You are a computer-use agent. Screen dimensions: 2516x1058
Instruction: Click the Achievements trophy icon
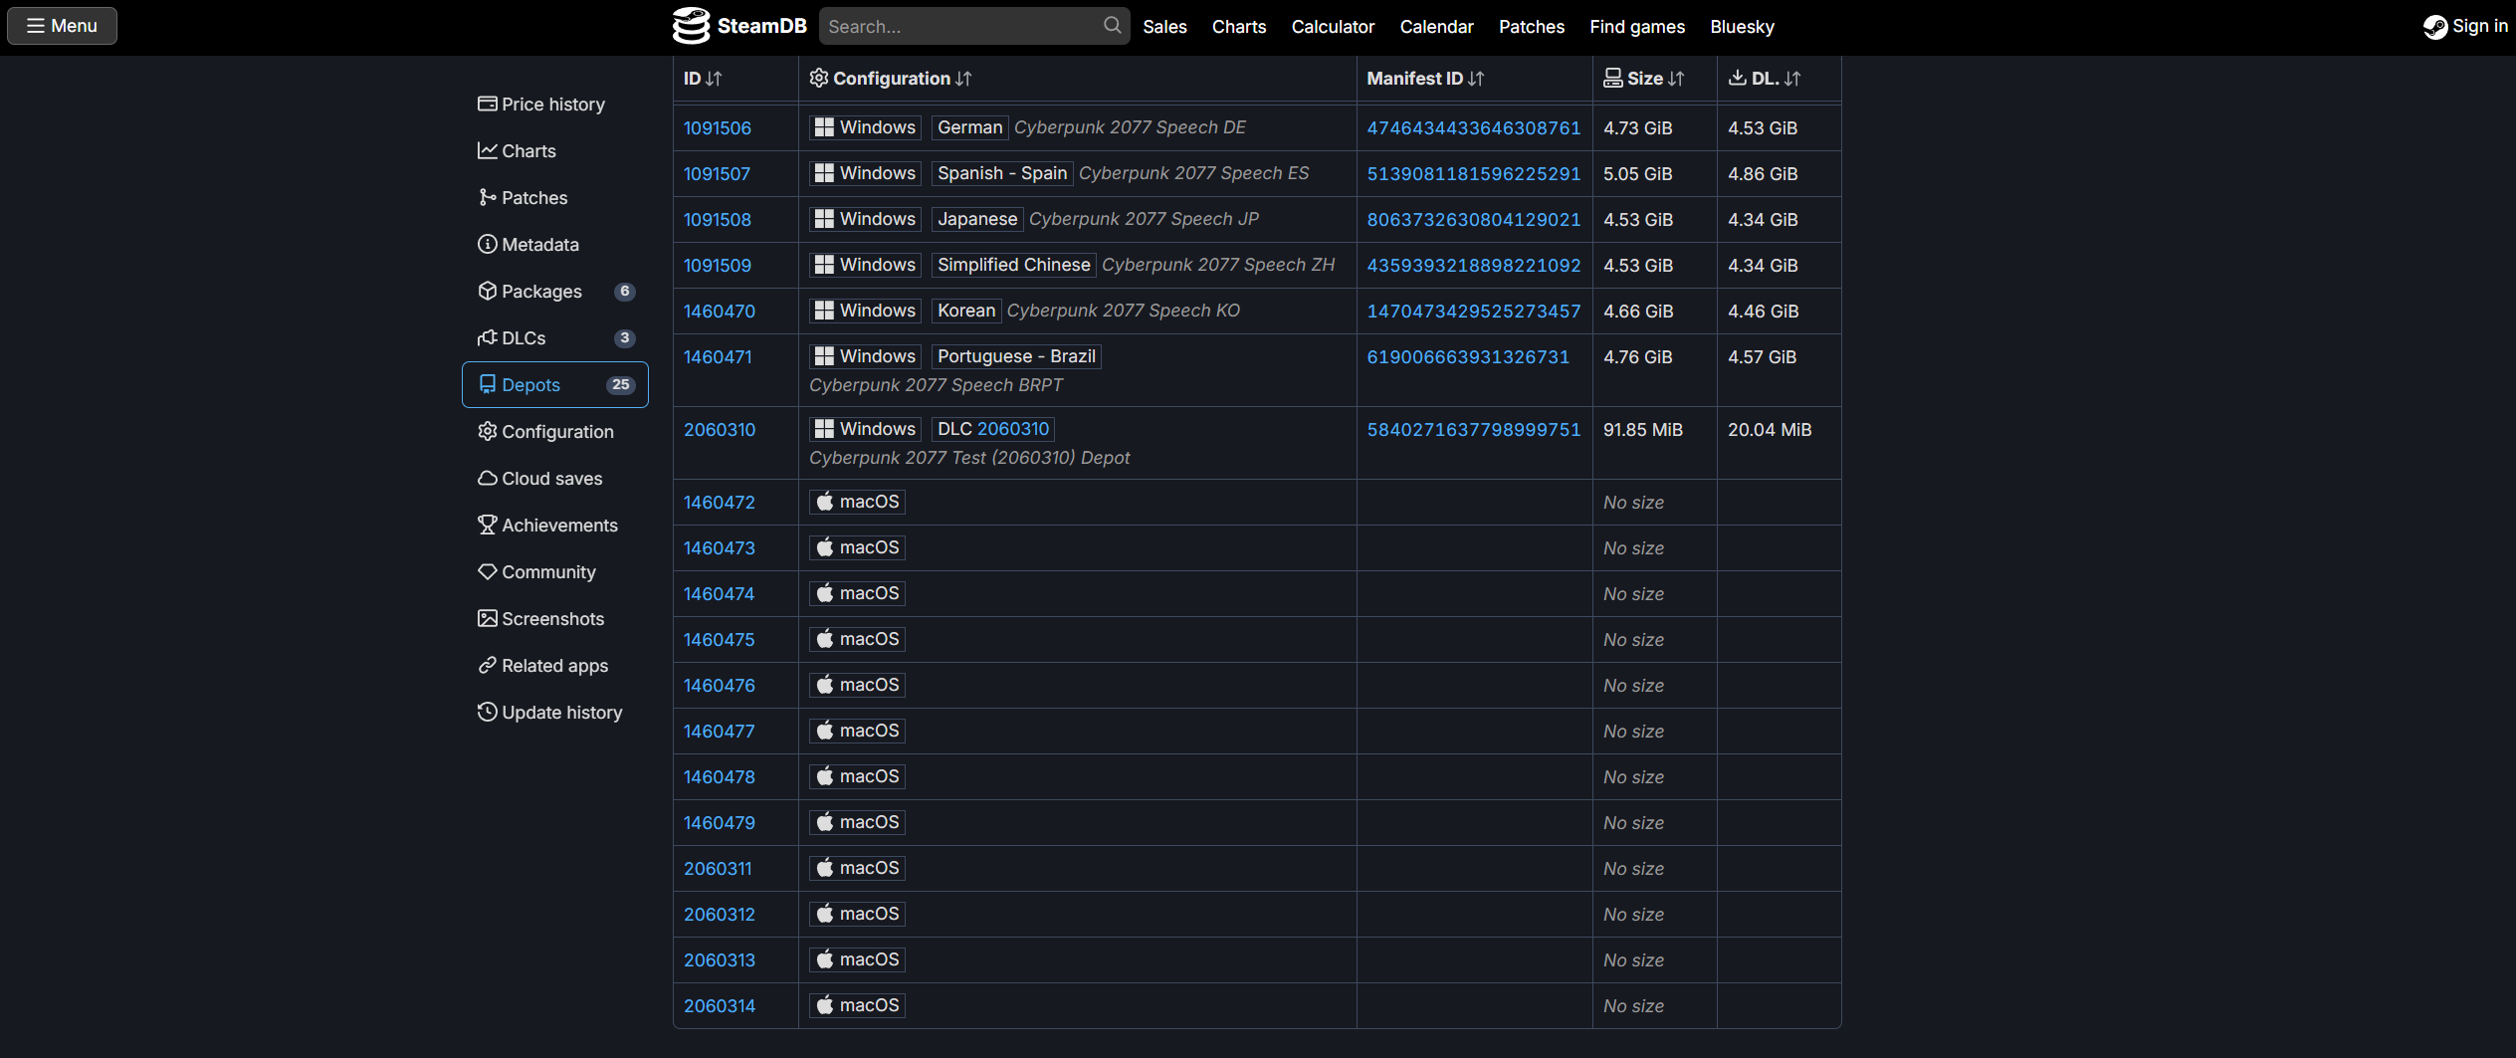click(487, 526)
